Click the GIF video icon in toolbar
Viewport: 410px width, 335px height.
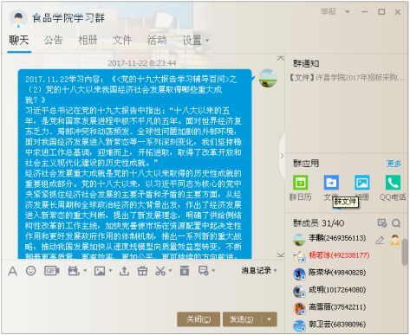[52, 271]
